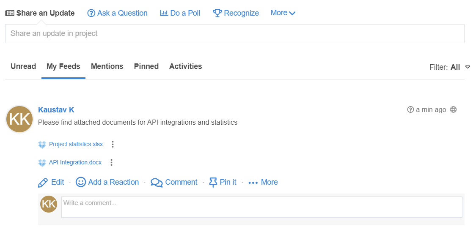Open the Pinned tab
The image size is (473, 232).
146,66
